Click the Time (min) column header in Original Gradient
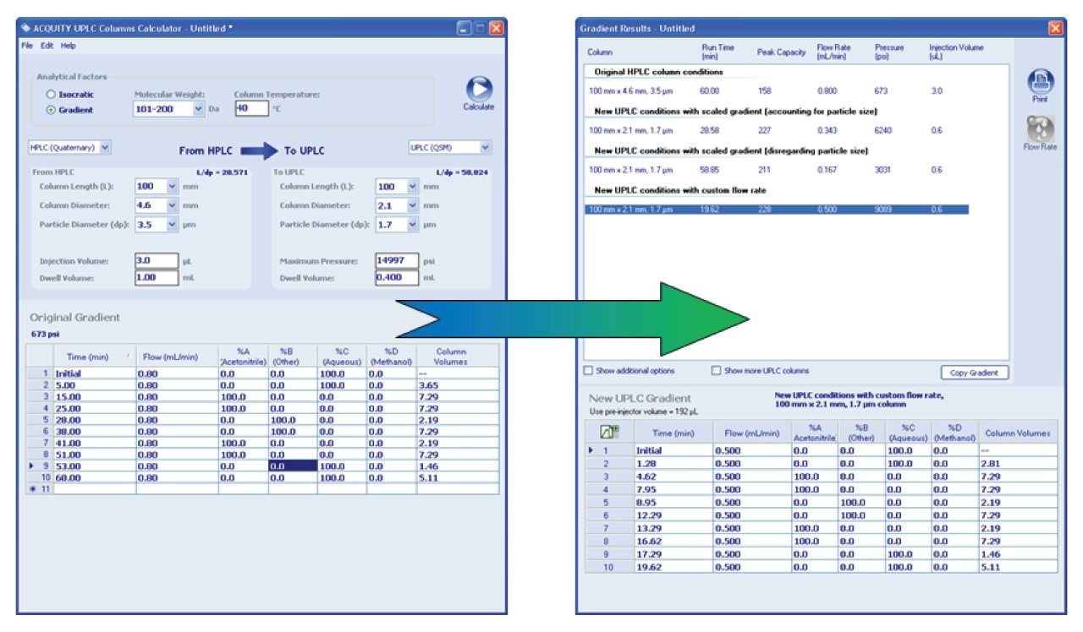Image resolution: width=1083 pixels, height=632 pixels. click(x=95, y=357)
